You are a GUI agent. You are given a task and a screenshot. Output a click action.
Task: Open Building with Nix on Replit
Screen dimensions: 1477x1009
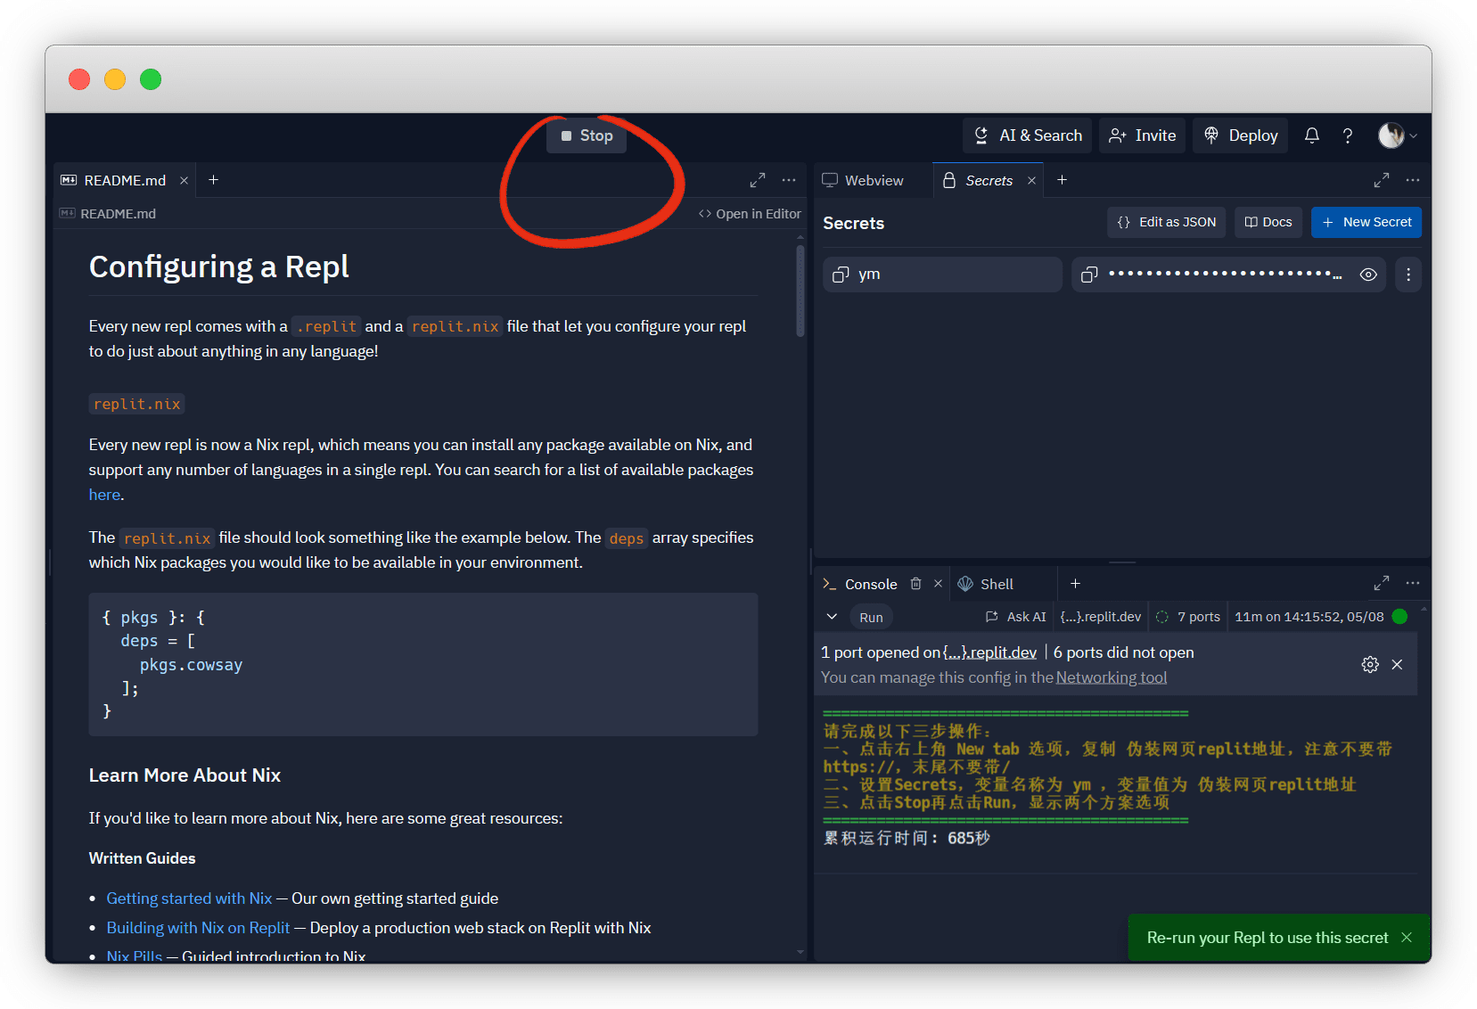pos(198,928)
